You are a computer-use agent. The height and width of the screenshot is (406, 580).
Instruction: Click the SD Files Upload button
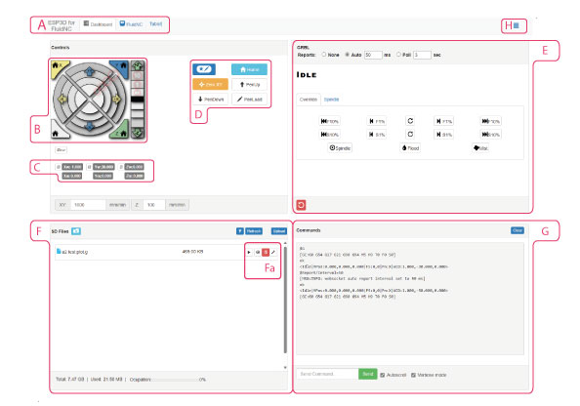point(278,231)
